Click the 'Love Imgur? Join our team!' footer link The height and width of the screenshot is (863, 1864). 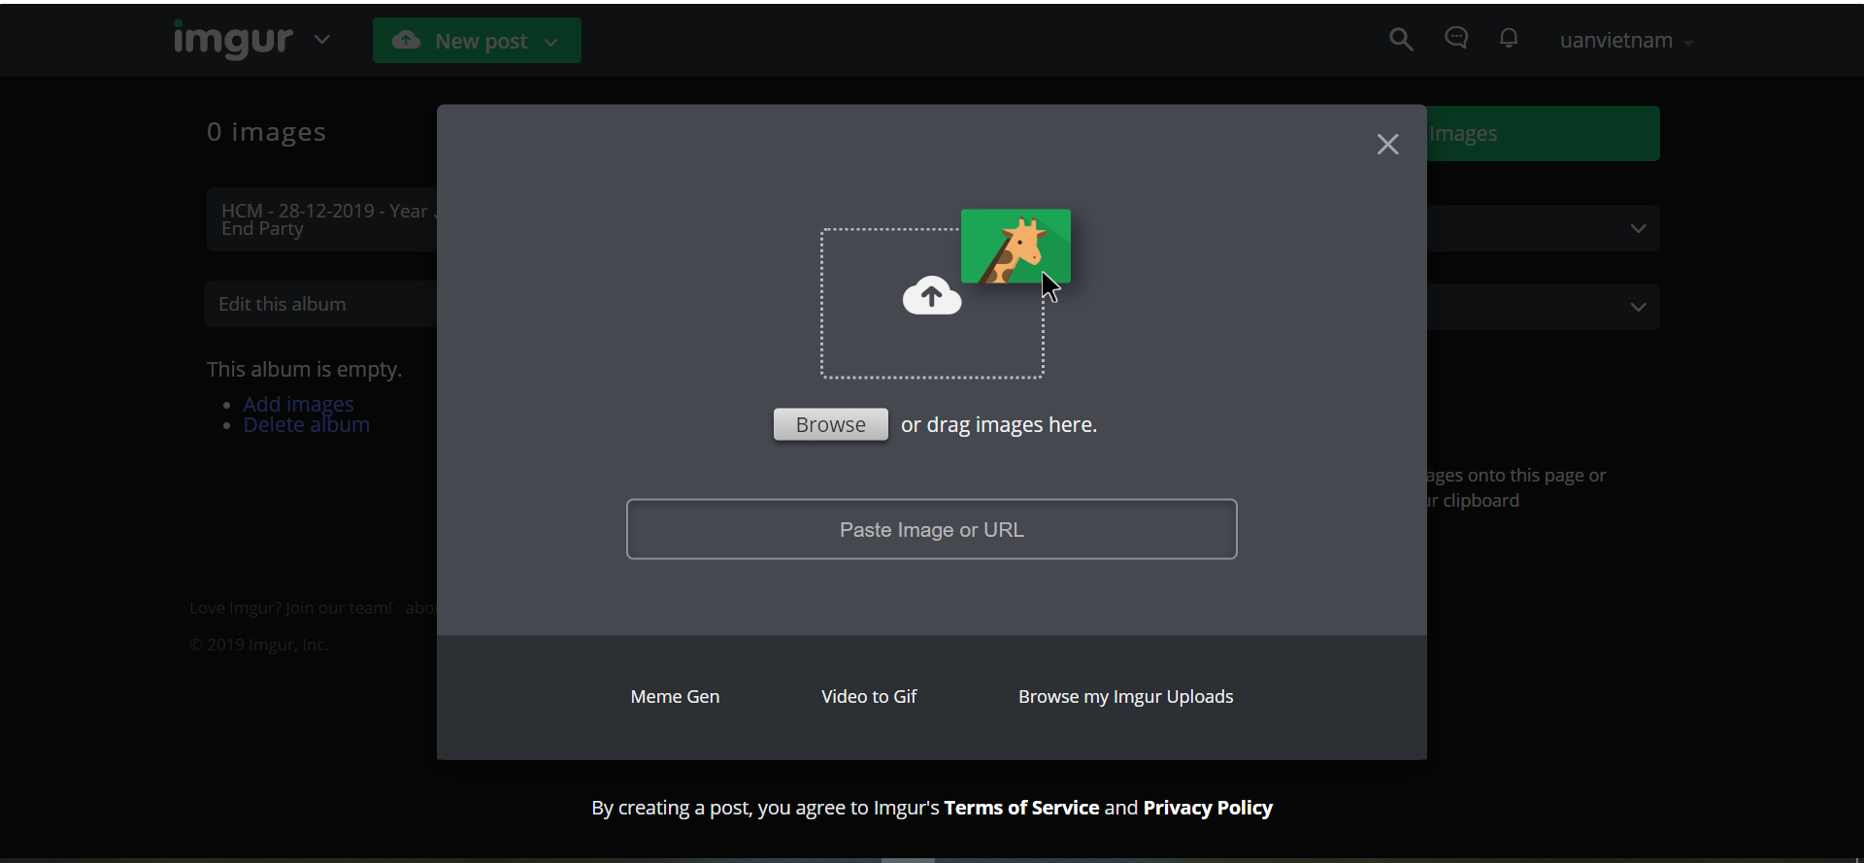click(x=290, y=608)
